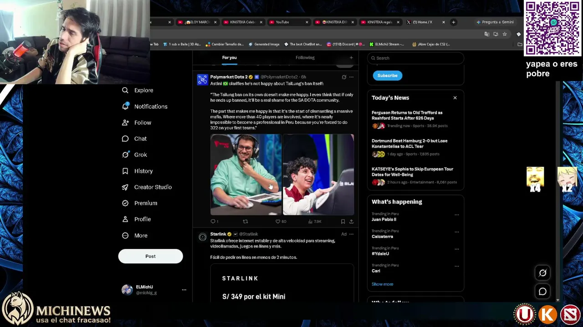
Task: Click the red U logo overlay
Action: (x=525, y=314)
